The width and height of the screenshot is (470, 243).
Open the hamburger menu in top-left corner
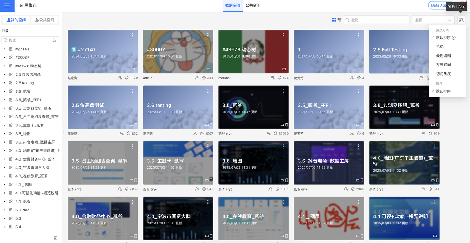(x=7, y=5)
